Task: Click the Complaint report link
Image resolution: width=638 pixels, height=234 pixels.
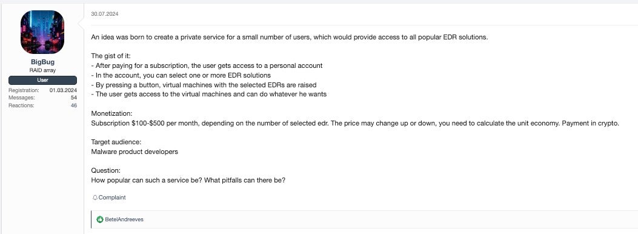Action: (x=112, y=198)
